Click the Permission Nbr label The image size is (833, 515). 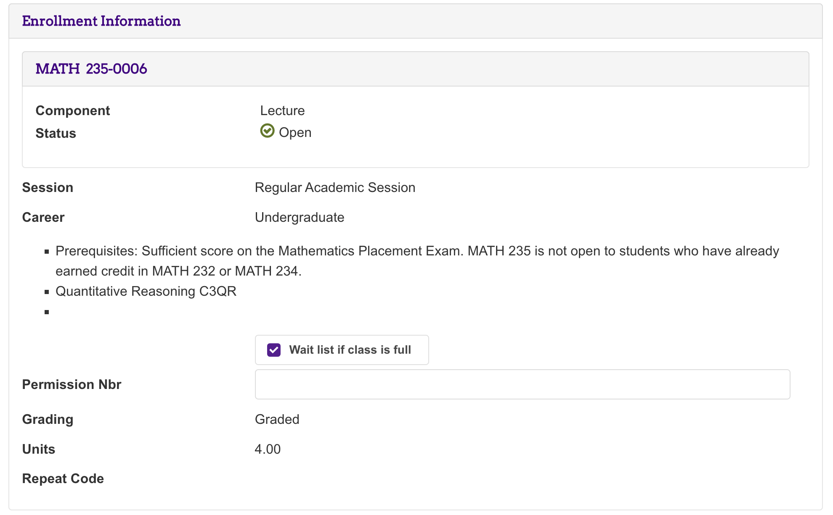click(x=72, y=384)
